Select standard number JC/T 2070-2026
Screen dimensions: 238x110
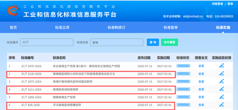click(x=31, y=66)
